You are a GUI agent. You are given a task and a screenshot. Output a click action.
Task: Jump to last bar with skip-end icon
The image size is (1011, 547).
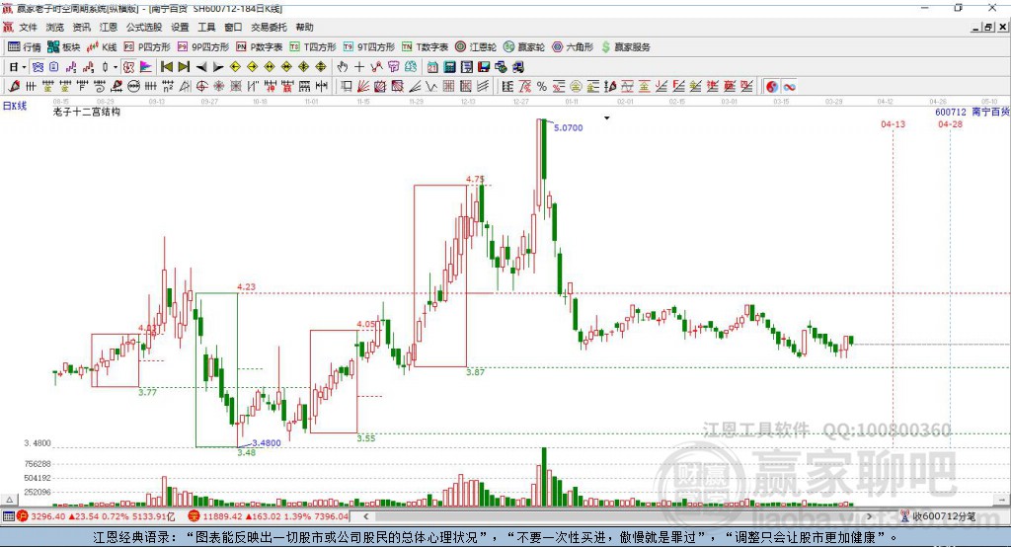pos(184,67)
